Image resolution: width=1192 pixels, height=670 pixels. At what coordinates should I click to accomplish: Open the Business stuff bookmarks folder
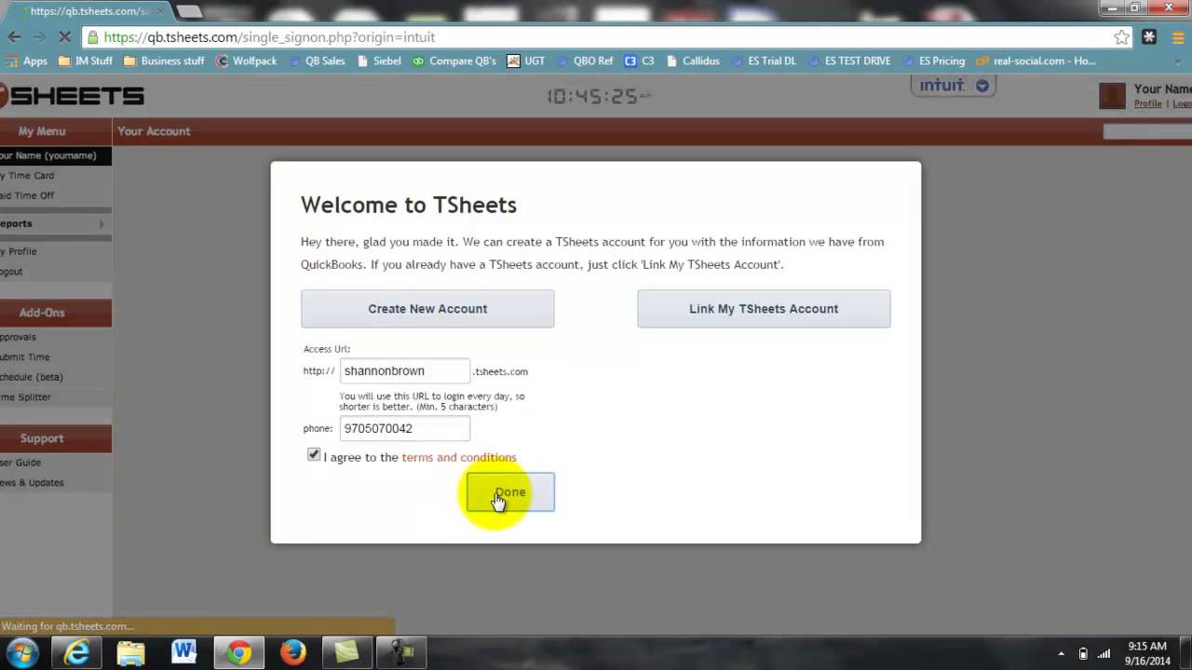click(x=164, y=60)
